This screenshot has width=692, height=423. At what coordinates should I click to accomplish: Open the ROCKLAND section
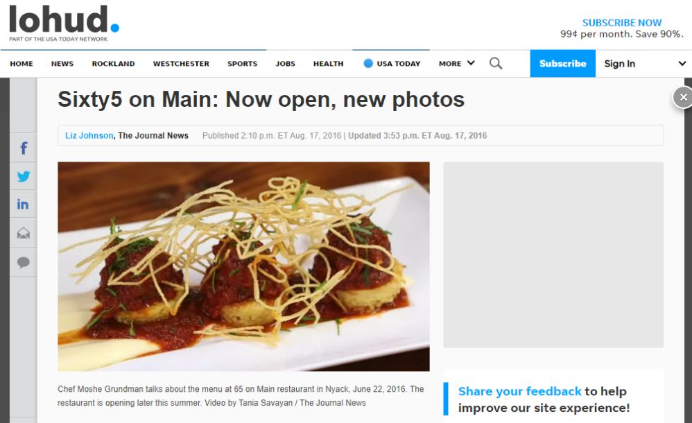[114, 64]
